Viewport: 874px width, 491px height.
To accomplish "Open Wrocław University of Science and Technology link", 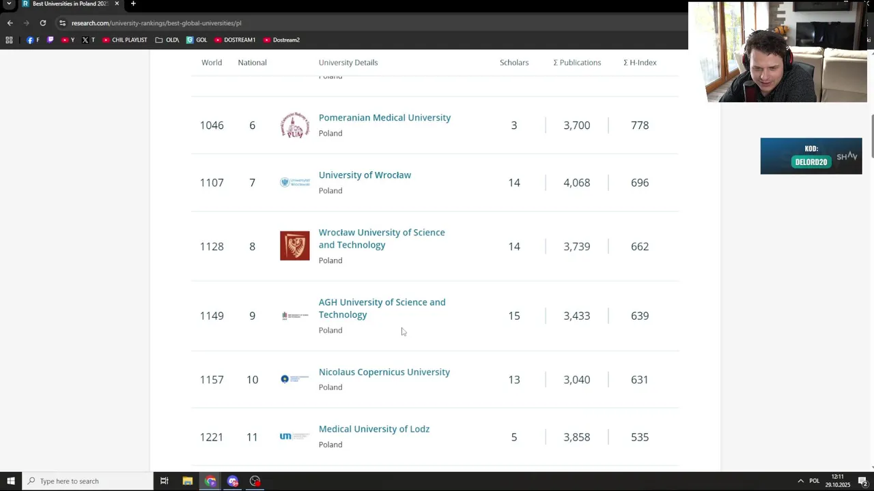I will (382, 239).
